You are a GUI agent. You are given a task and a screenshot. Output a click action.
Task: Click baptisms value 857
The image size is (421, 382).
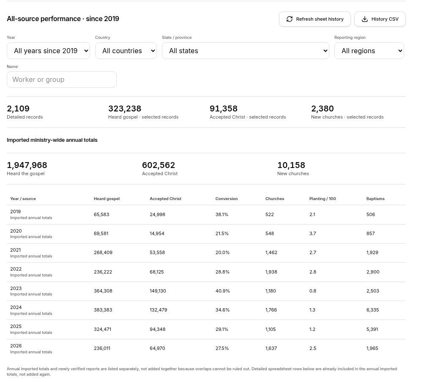[371, 233]
